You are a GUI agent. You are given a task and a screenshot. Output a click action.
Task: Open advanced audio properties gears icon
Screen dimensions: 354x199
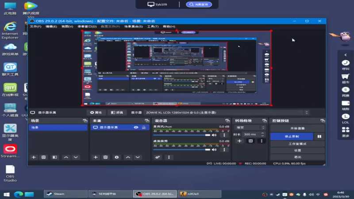point(158,157)
